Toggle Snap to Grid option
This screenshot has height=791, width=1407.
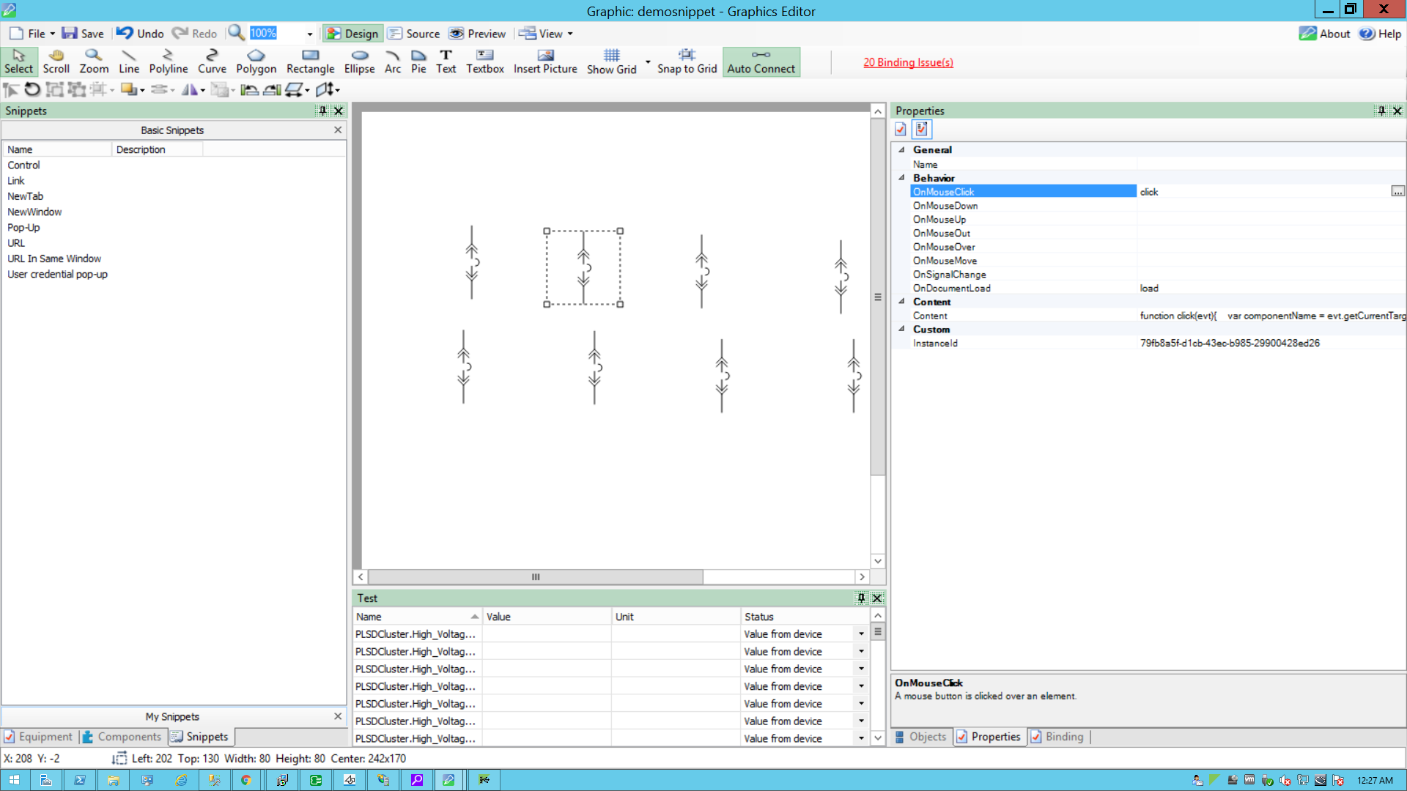[687, 62]
